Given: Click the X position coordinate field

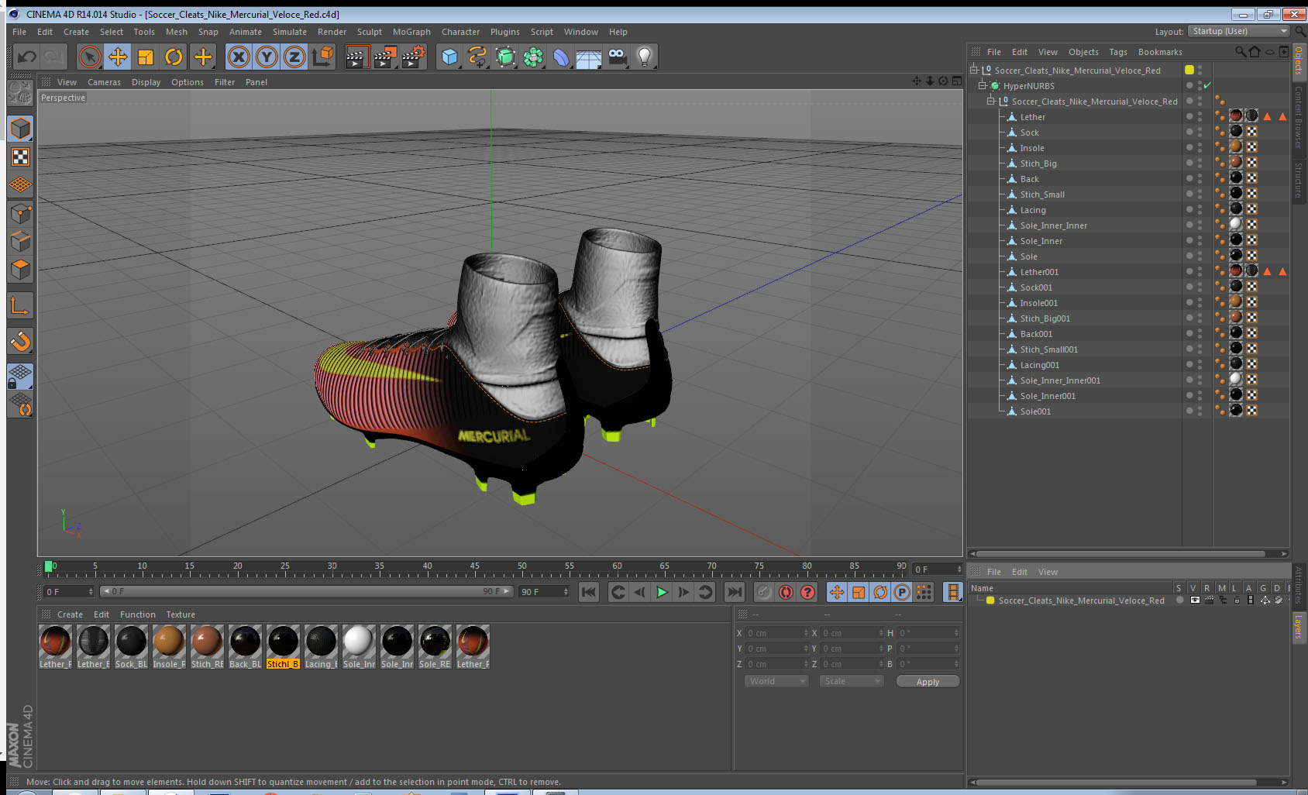Looking at the screenshot, I should (x=776, y=633).
